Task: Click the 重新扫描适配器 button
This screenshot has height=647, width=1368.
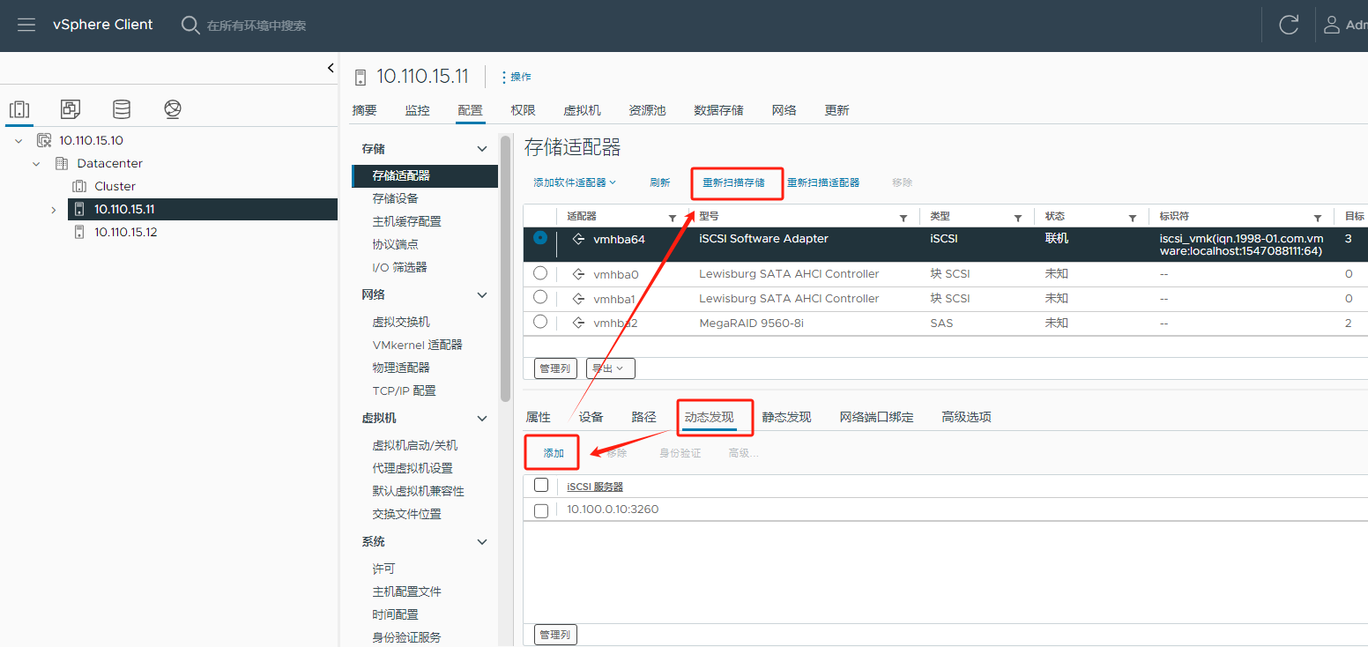Action: (822, 182)
